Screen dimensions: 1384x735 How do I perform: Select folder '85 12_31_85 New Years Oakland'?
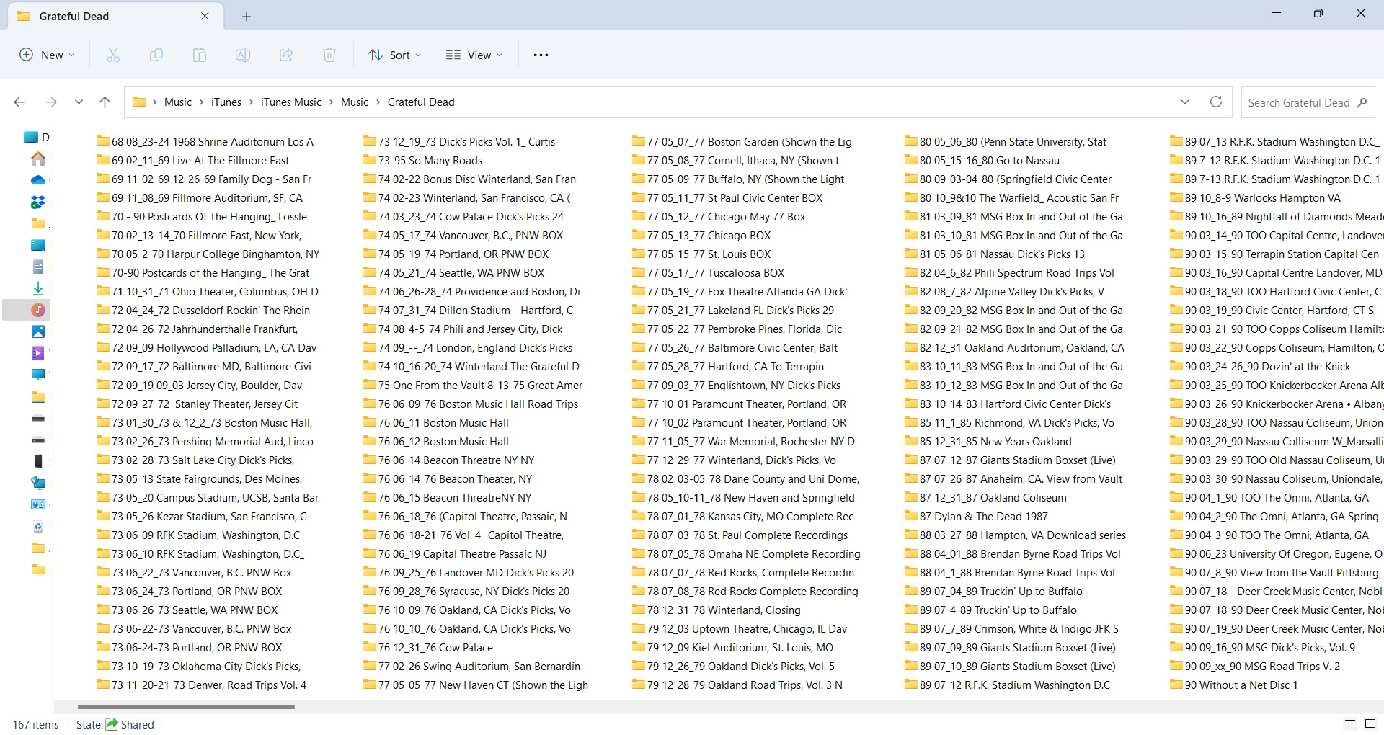(x=988, y=441)
